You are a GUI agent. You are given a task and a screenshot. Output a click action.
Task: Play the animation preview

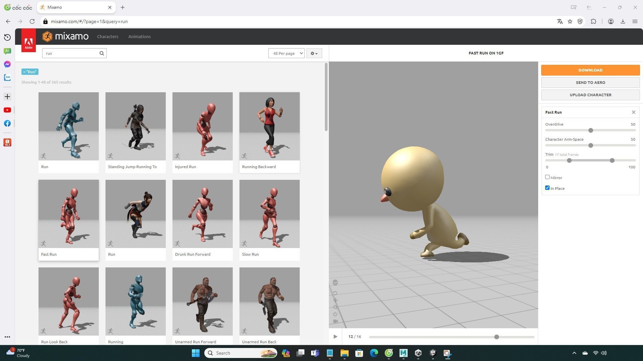[x=335, y=337]
